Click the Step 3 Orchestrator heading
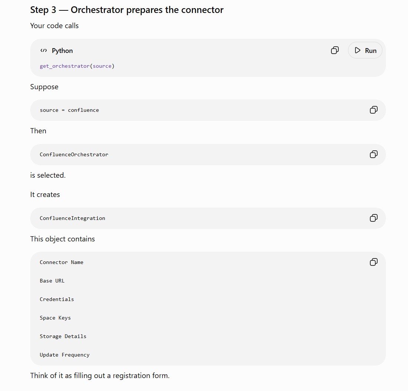This screenshot has width=408, height=391. click(x=127, y=10)
